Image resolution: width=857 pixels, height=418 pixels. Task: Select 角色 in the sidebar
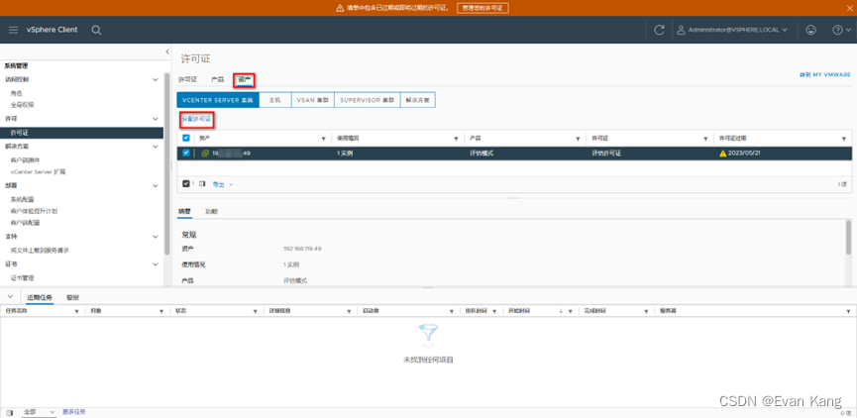tap(17, 93)
